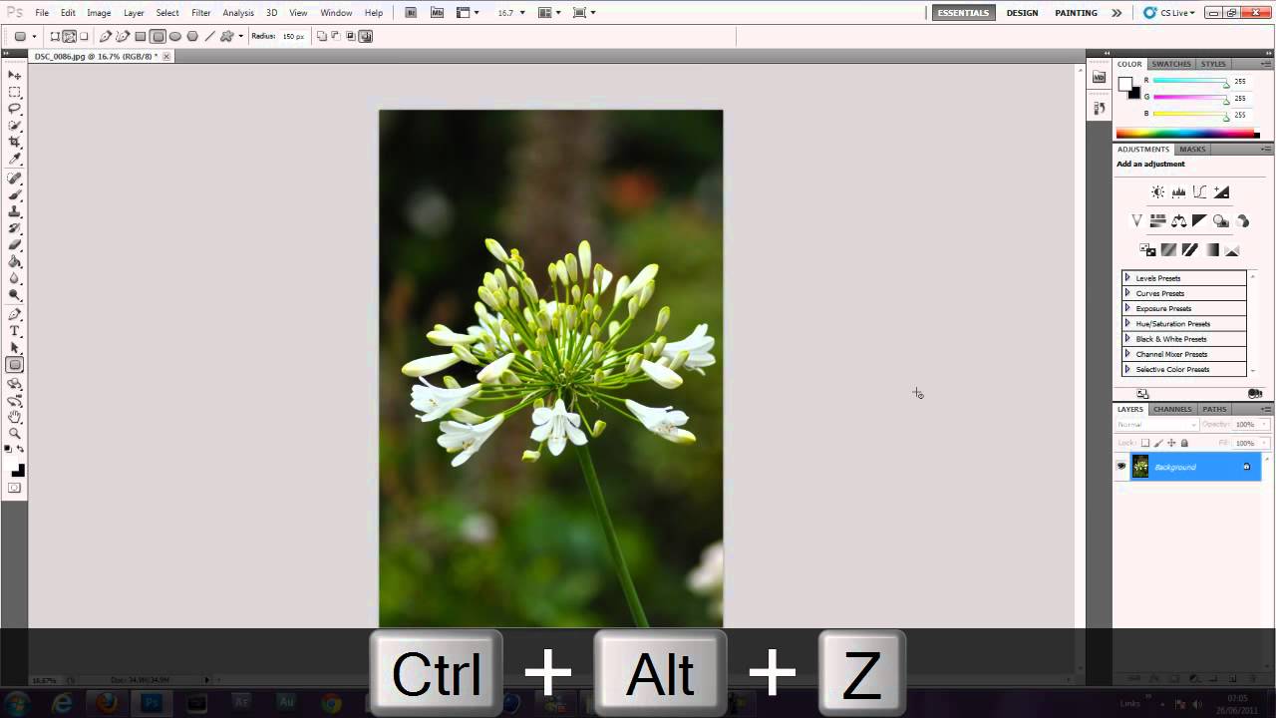Expand Black & White Presets list
The image size is (1276, 718).
point(1127,339)
